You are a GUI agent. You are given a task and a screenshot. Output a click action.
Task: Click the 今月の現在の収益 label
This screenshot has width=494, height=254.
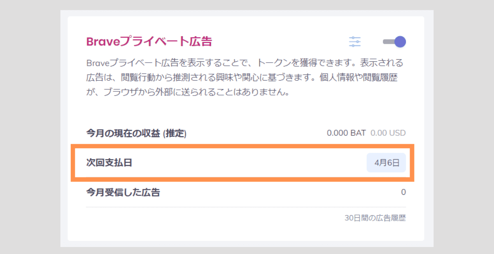(x=123, y=133)
